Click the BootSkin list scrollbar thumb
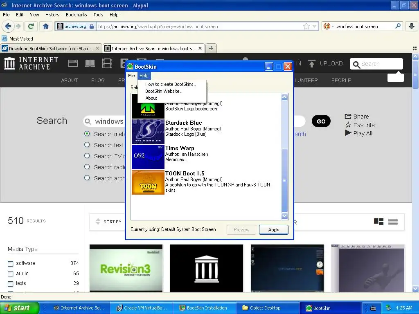The image size is (419, 314). [285, 180]
